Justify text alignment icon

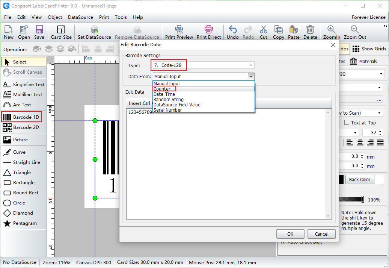[380, 142]
